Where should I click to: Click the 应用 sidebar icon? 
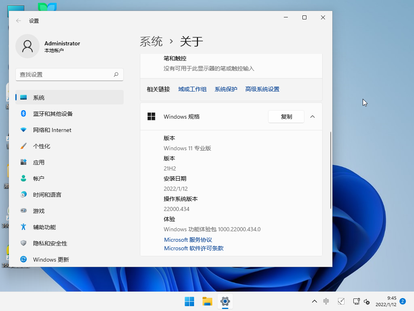(23, 162)
